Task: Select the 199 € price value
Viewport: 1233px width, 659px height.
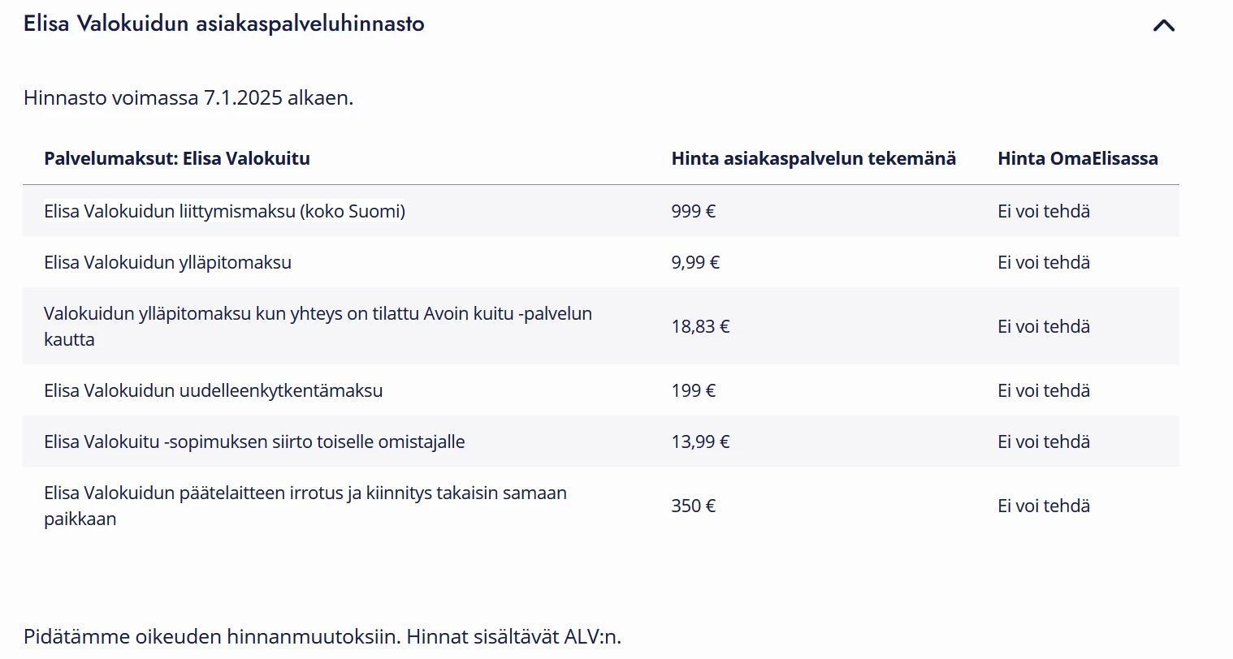Action: point(693,390)
